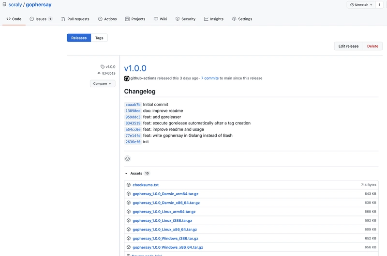Click package icon beside checksums.txt
Image resolution: width=387 pixels, height=256 pixels.
(128, 185)
